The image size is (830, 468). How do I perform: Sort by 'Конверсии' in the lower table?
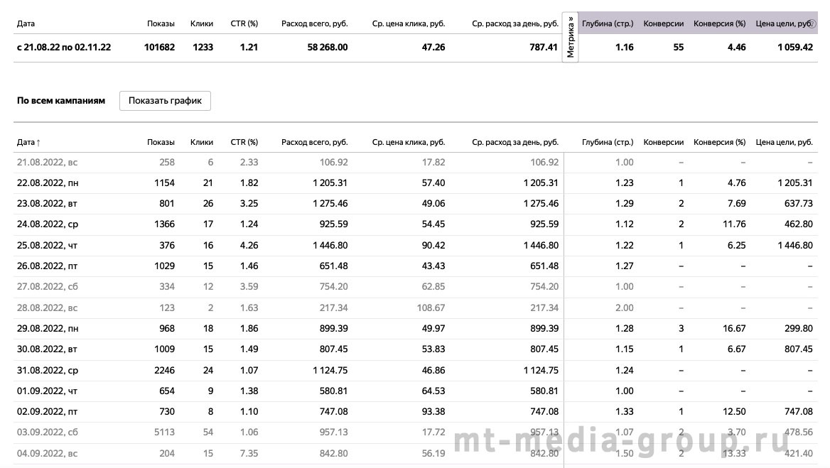click(663, 142)
